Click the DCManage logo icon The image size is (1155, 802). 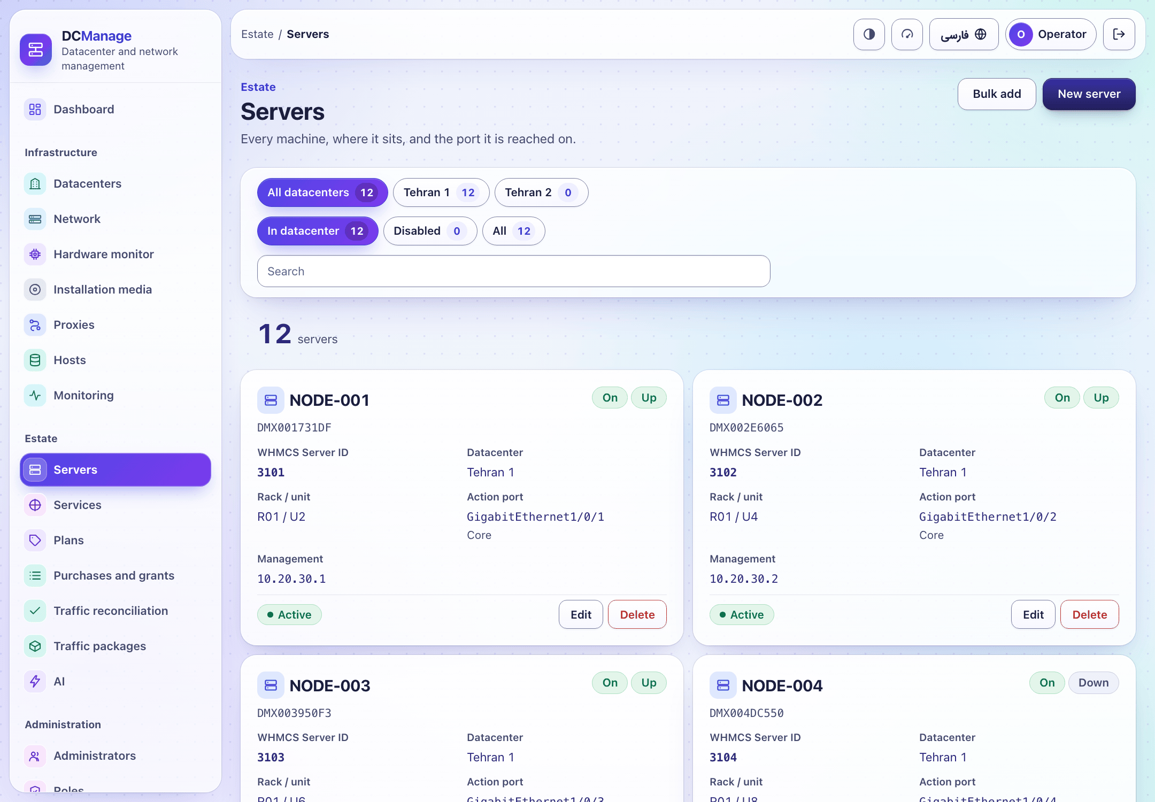coord(36,50)
